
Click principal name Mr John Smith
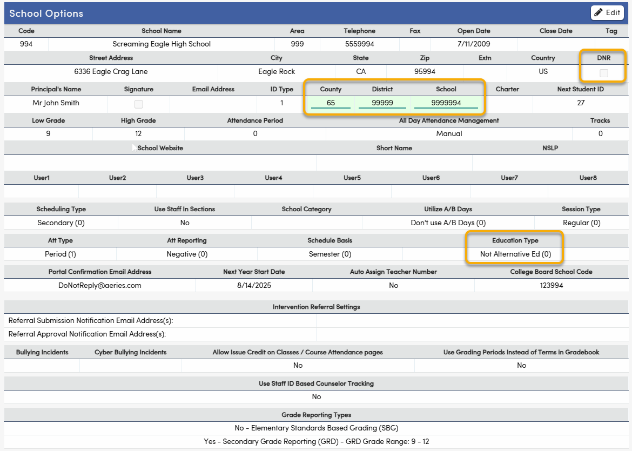click(56, 103)
